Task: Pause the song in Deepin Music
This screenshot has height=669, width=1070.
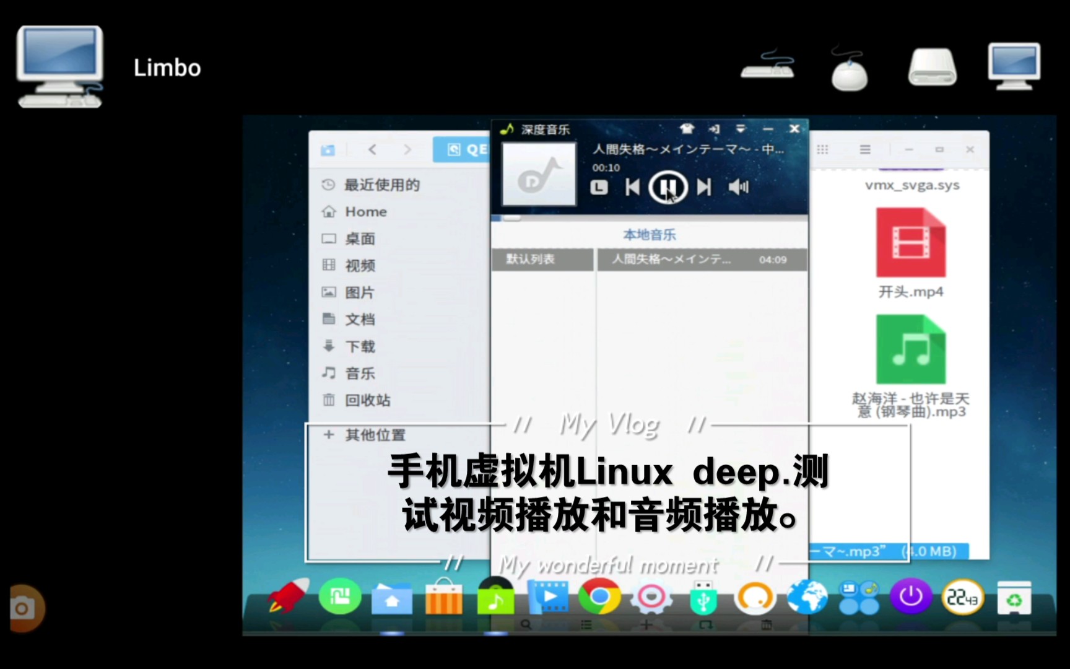Action: [x=667, y=187]
